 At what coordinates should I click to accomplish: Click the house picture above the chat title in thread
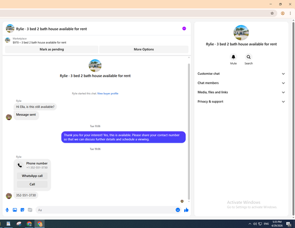(95, 65)
